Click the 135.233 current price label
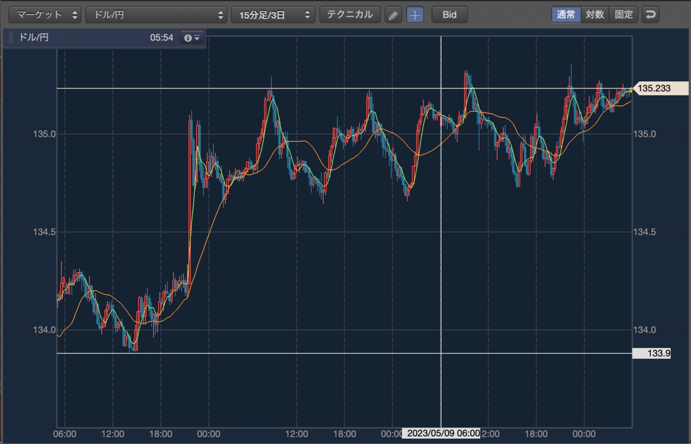 tap(660, 88)
